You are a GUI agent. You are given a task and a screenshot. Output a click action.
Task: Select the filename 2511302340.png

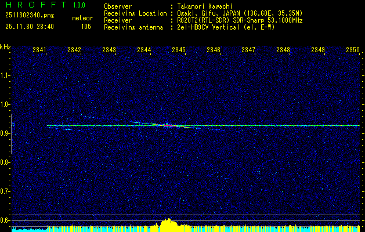pos(30,16)
